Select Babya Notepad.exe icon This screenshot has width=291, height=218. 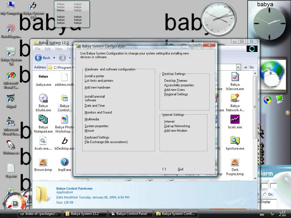43,124
